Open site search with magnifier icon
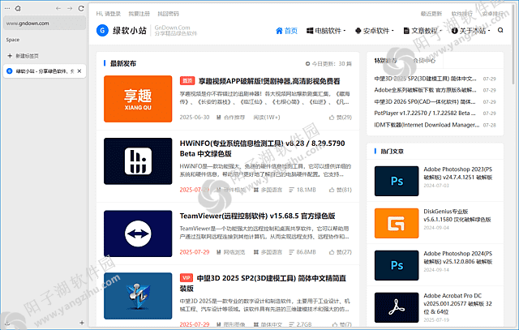This screenshot has width=519, height=330. [500, 30]
